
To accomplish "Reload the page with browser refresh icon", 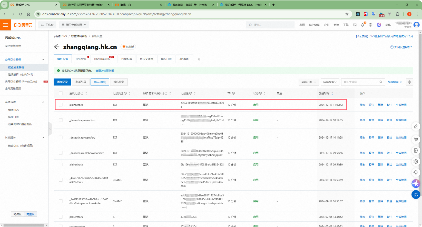I will 21,14.
